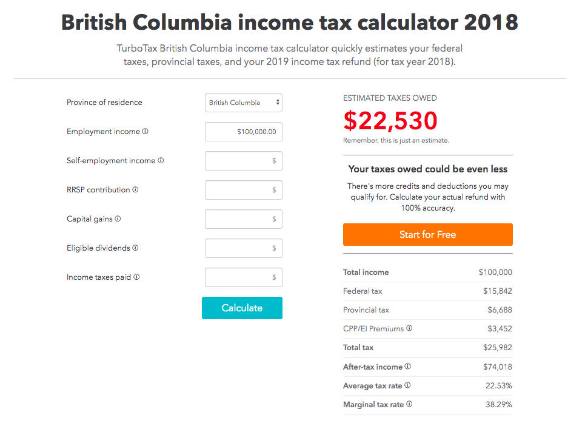Click the Average tax rate info icon
585x423 pixels.
point(407,385)
